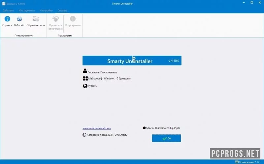Close the Smarty Uninstaller window

tap(260, 3)
